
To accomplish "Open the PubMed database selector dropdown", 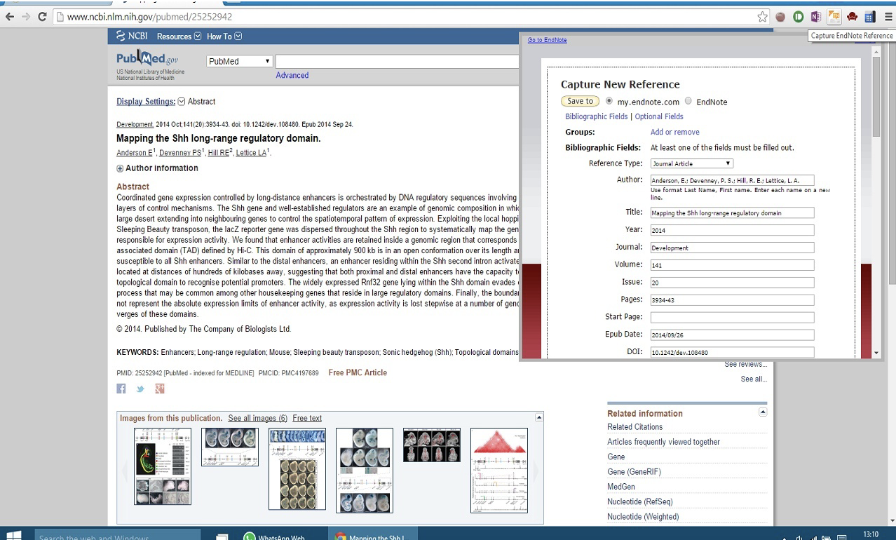I will point(239,61).
